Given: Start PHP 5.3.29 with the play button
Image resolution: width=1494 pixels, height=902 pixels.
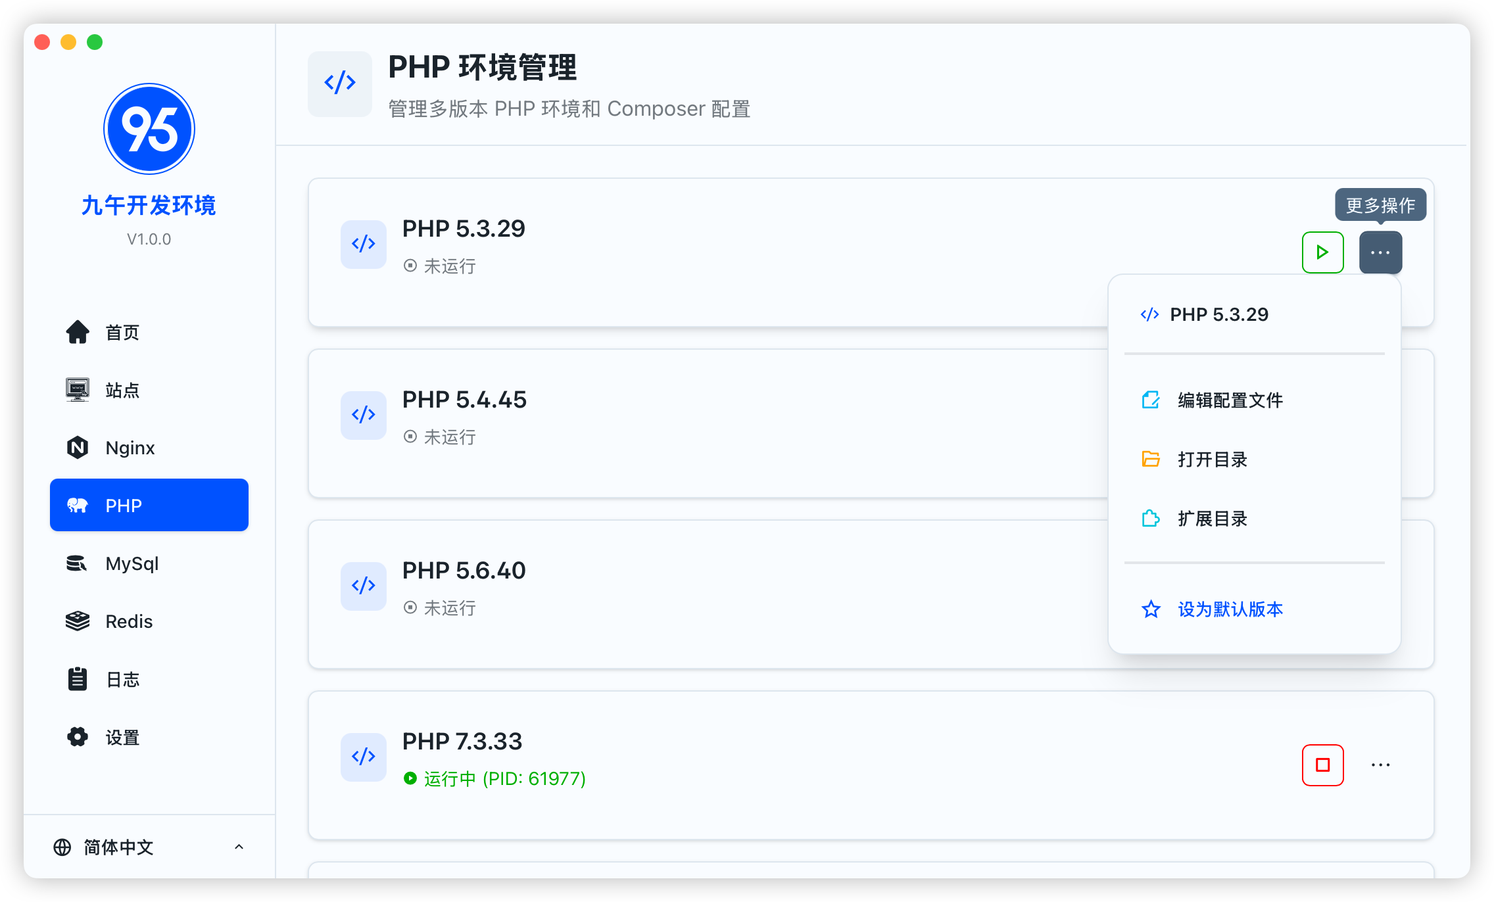Looking at the screenshot, I should coord(1322,252).
